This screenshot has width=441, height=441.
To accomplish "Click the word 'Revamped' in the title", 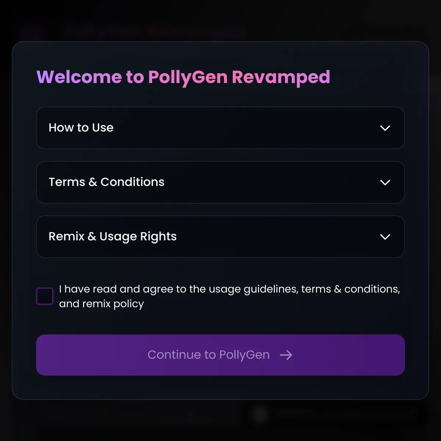I will (x=281, y=77).
